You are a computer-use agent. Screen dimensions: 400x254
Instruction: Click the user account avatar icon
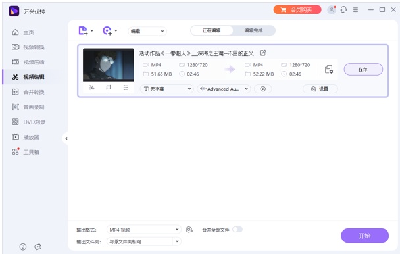click(x=332, y=10)
